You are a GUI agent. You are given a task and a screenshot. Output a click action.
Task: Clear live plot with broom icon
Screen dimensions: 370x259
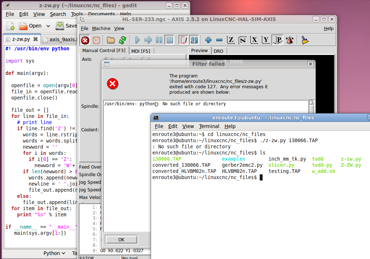[x=305, y=40]
